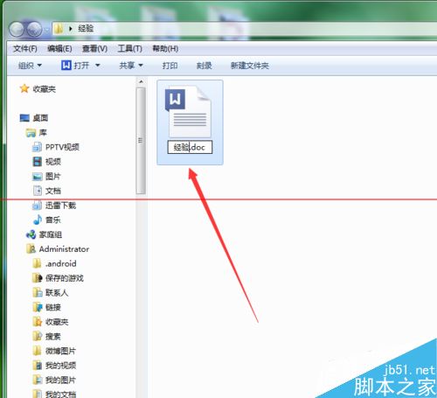Select the Administrator folder in tree
Screen dimensions: 437x398
64,249
